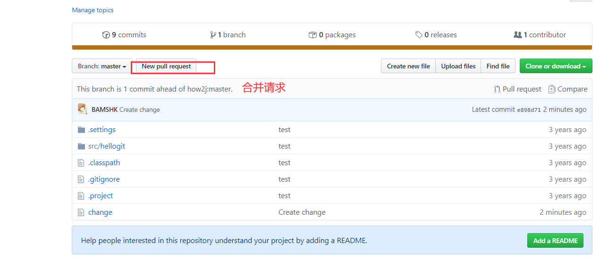
Task: Open the Create change commit message
Action: tap(140, 109)
